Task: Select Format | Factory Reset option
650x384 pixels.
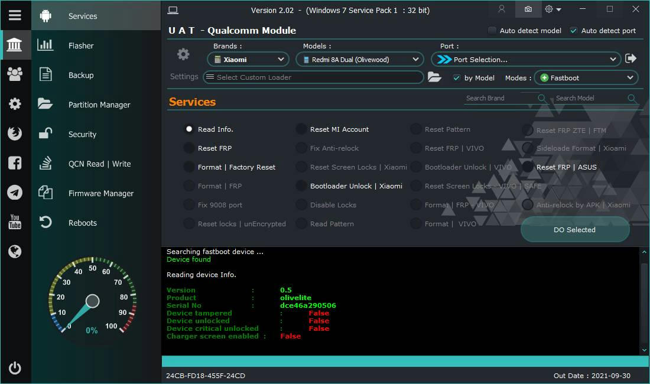Action: point(189,167)
